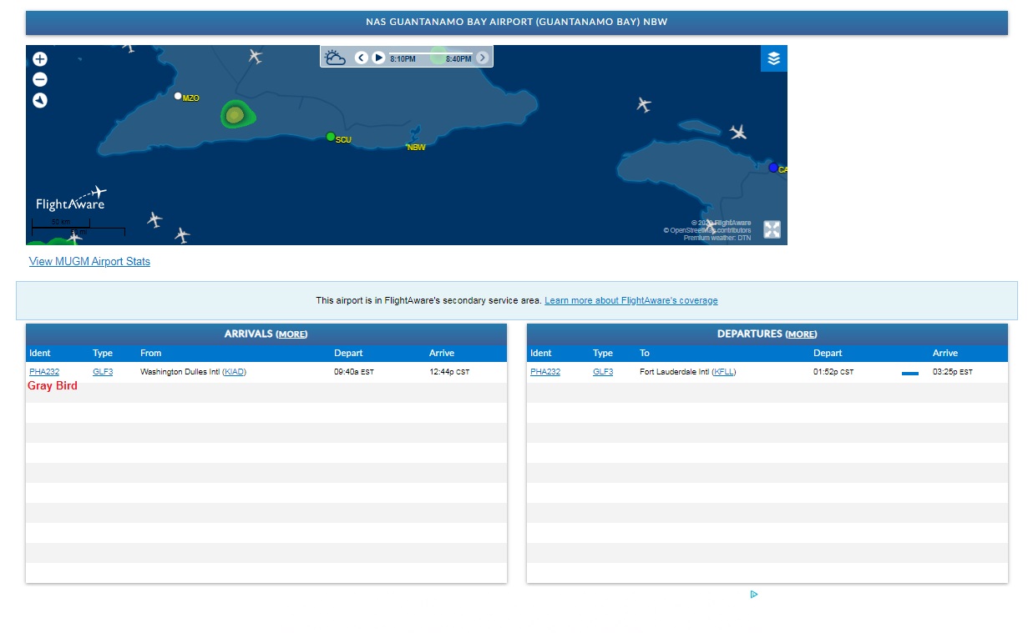
Task: Open PHA232 flight in Arrivals table
Action: point(44,372)
